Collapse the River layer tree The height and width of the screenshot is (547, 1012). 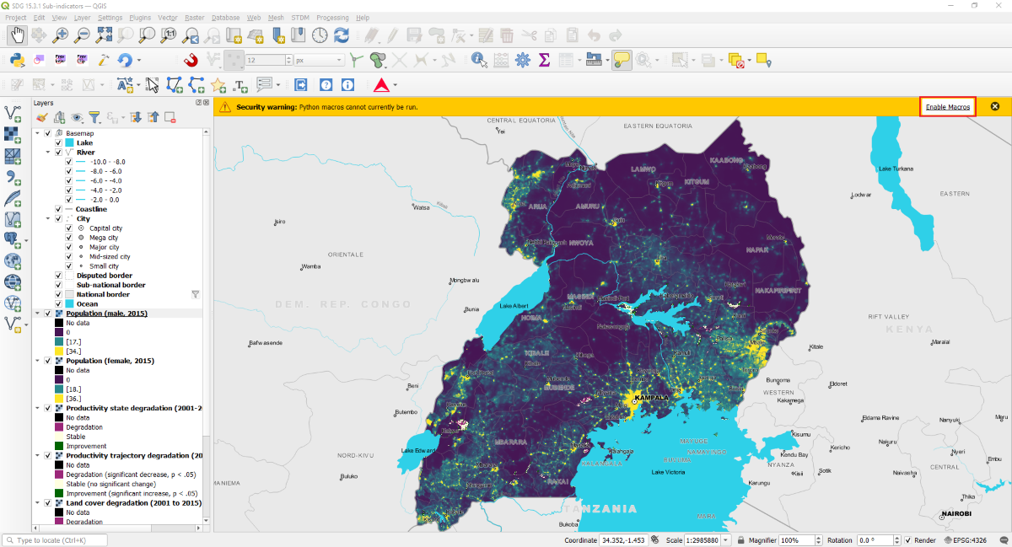pos(48,153)
